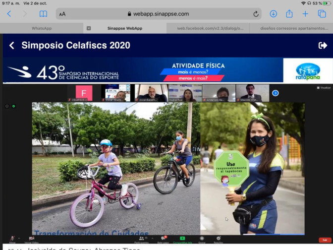Screen dimensions: 333x250
Task: Open the Participantes panel
Action: click(x=141, y=239)
